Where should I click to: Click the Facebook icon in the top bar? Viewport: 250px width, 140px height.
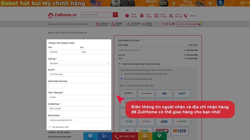(163, 24)
